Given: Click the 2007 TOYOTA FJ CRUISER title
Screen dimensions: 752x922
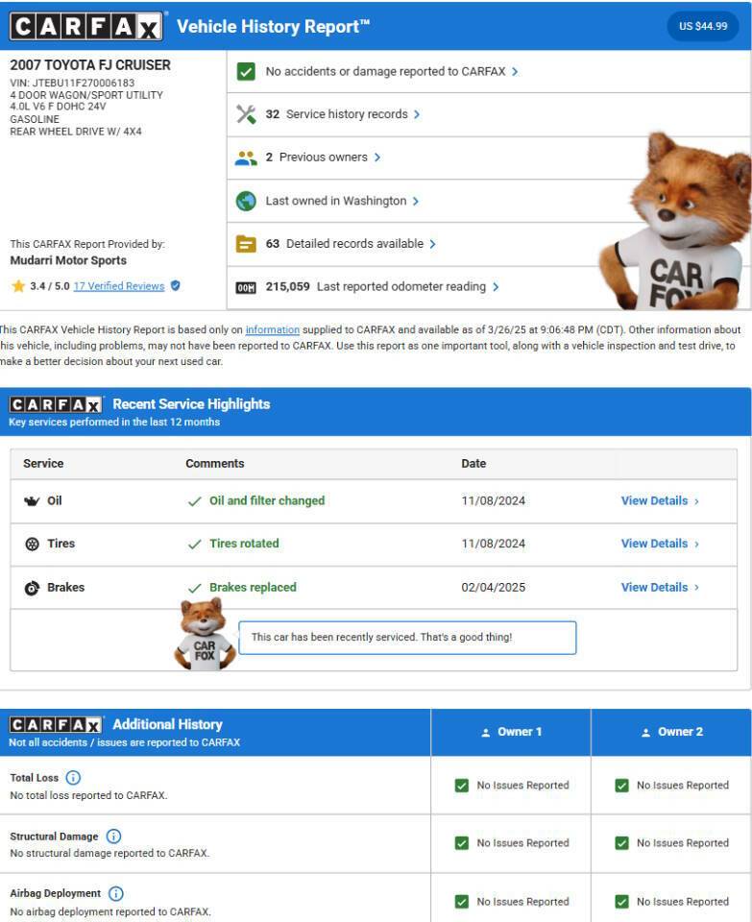Looking at the screenshot, I should tap(90, 65).
